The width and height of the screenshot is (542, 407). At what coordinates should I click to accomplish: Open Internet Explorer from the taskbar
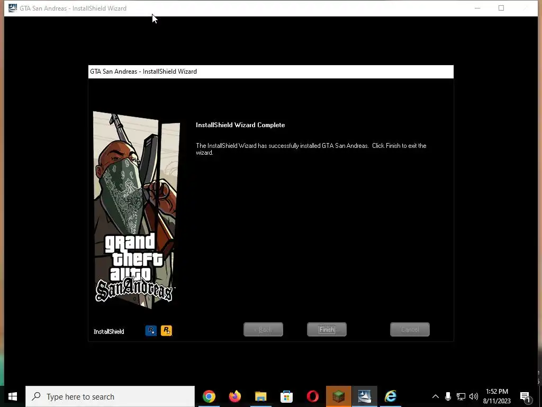click(391, 396)
